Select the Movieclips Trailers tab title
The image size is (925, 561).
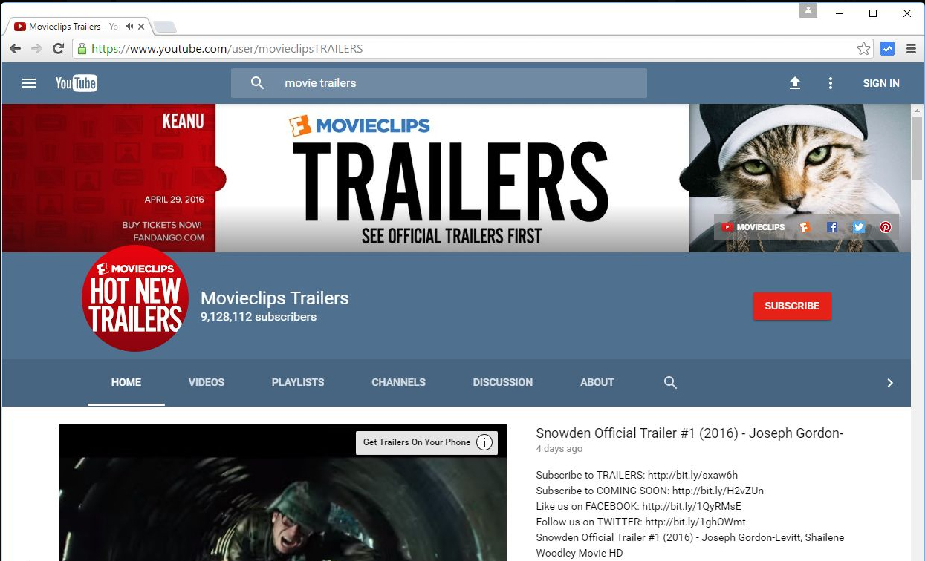[74, 27]
